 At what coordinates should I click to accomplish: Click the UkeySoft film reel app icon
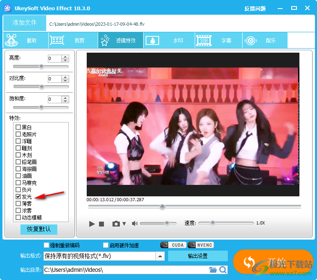(x=7, y=9)
